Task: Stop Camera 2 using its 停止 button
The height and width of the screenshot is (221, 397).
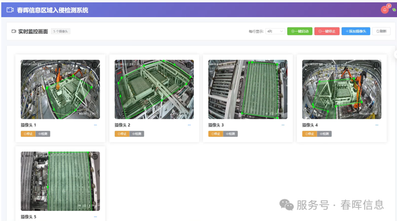Action: pyautogui.click(x=122, y=134)
